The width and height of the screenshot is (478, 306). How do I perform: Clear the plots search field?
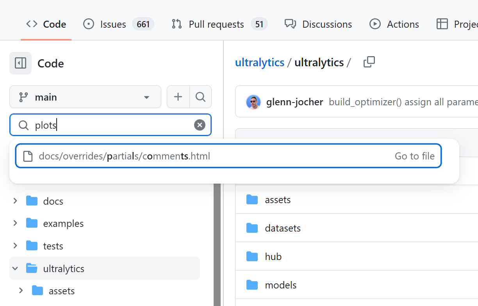click(200, 125)
